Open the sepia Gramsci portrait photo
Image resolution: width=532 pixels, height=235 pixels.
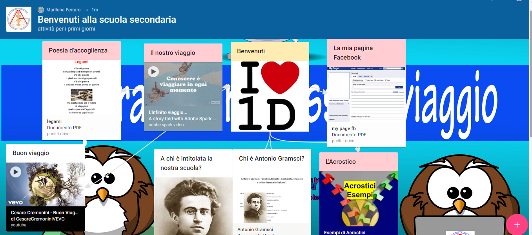[193, 206]
